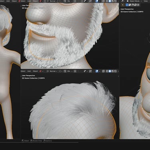The width and height of the screenshot is (150, 150).
Task: Toggle gizmo display in upper beard viewport header
Action: [90, 1]
